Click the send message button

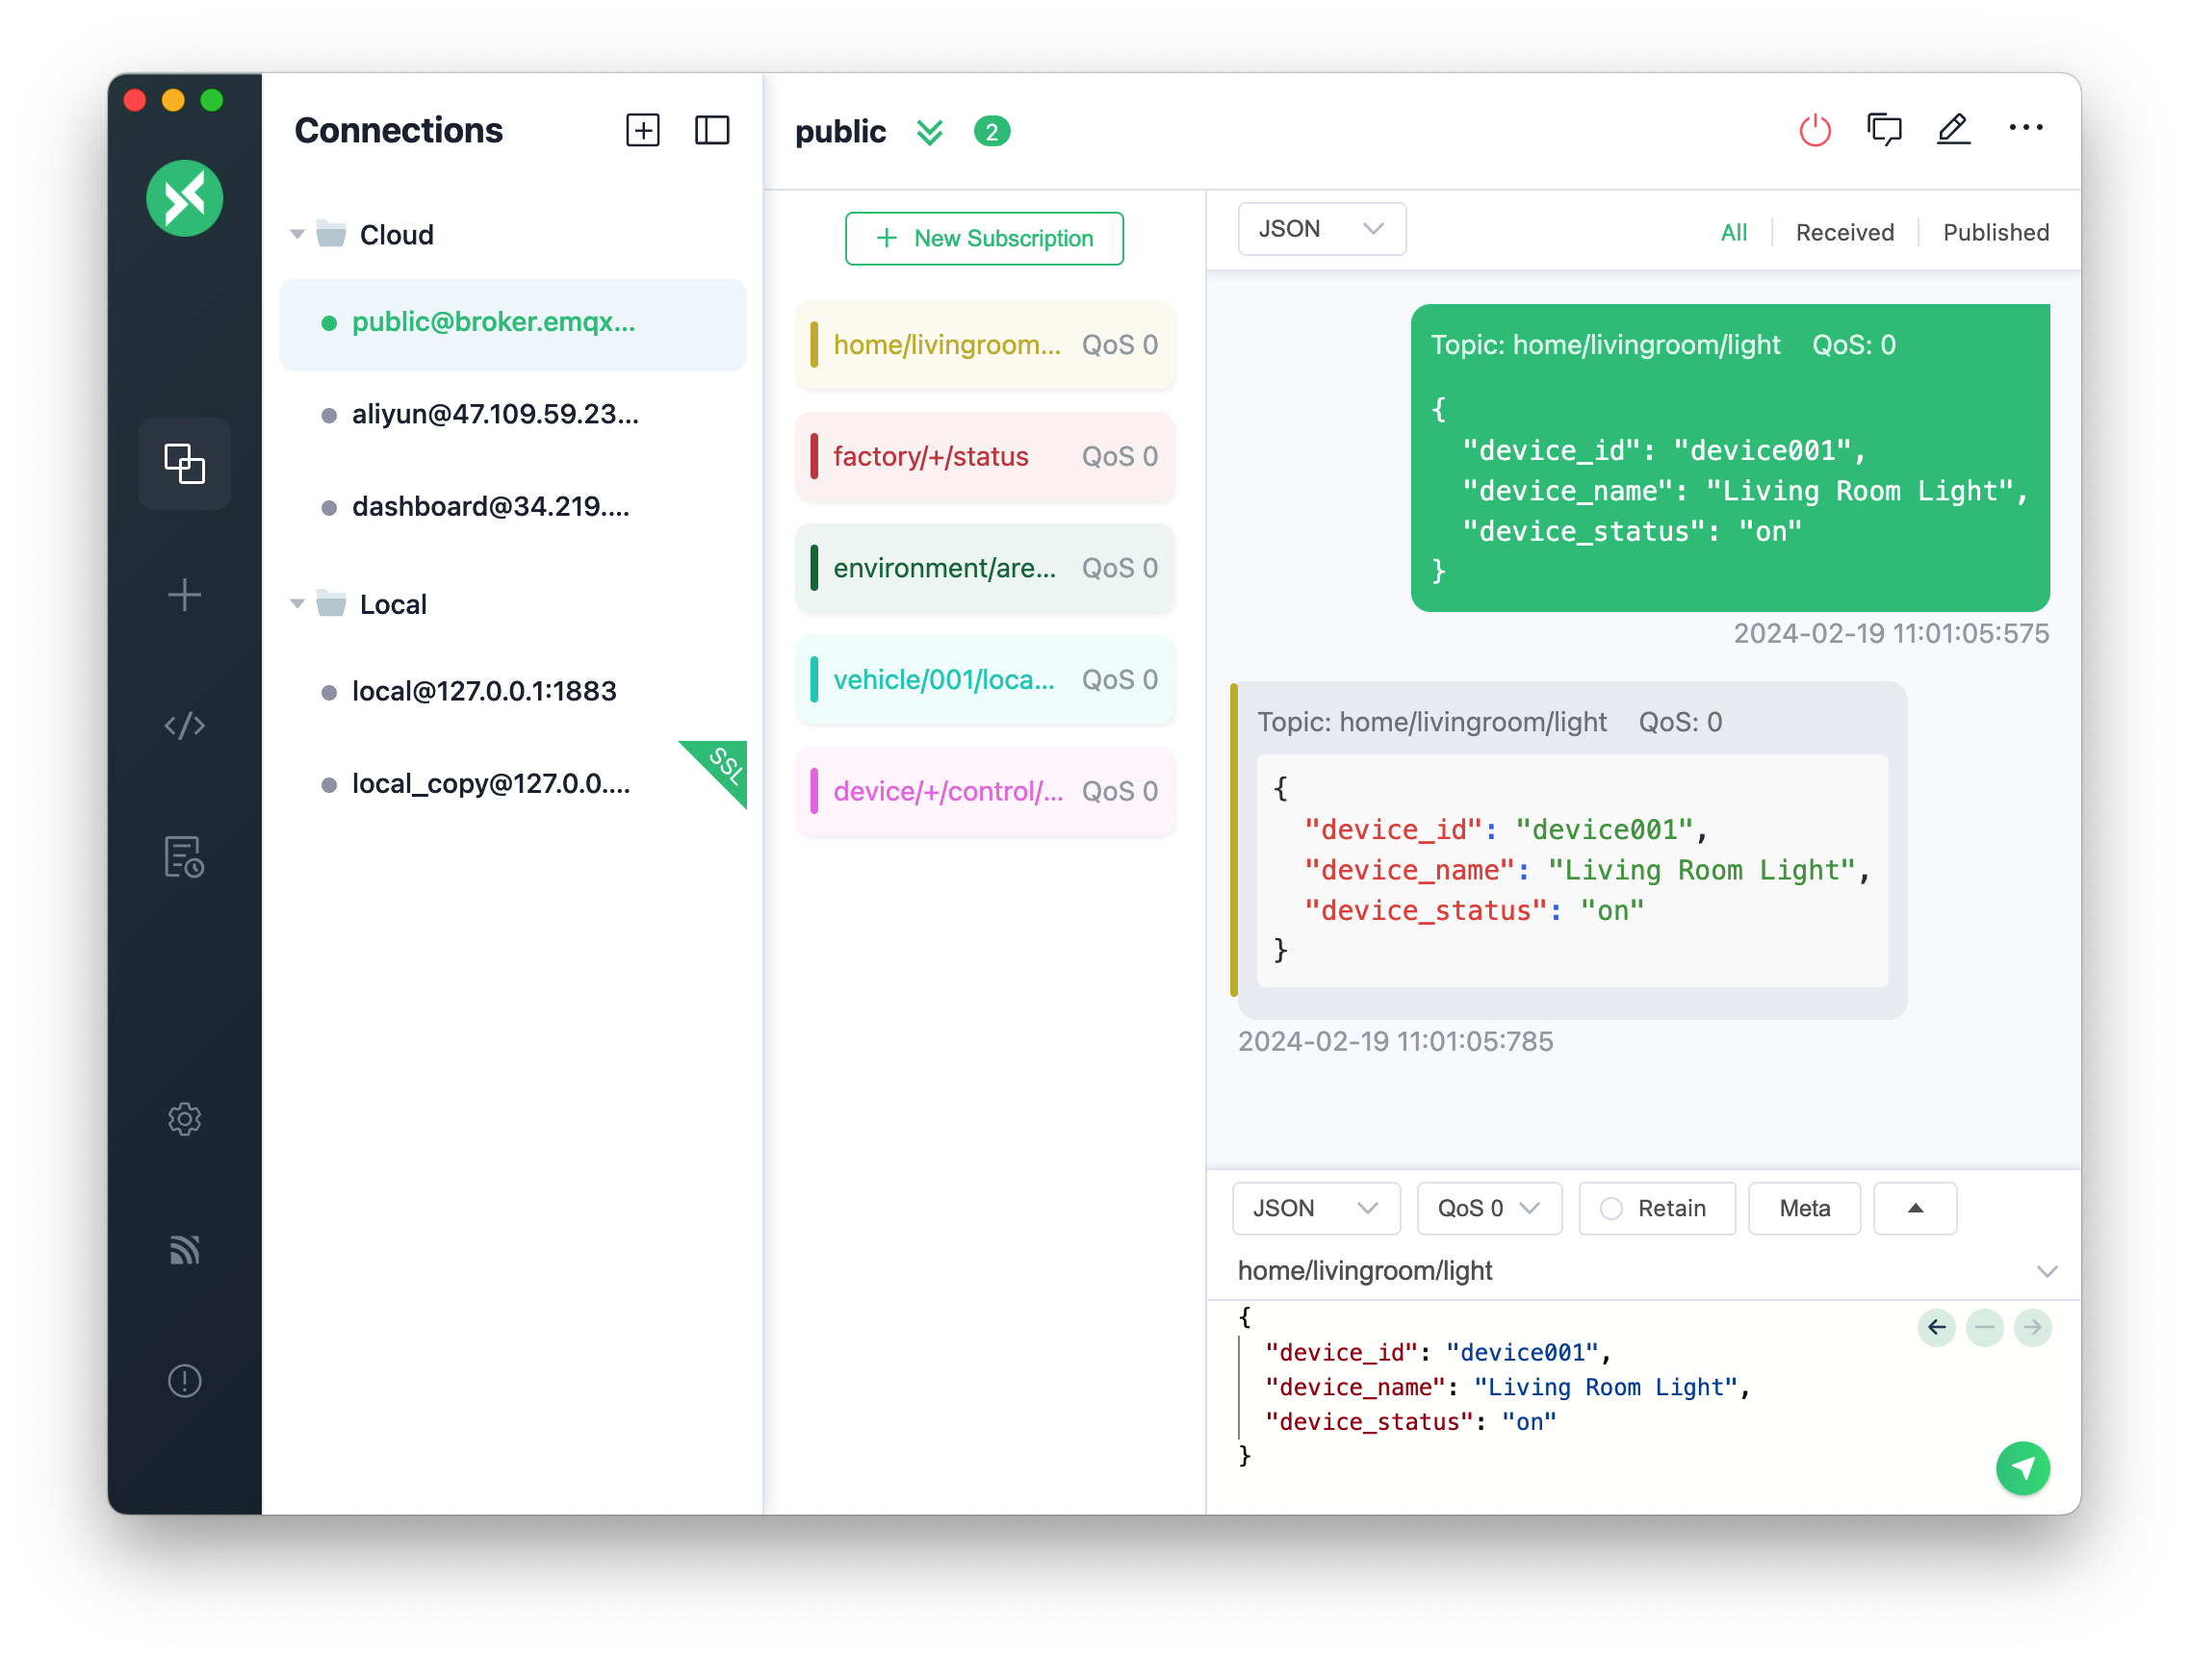tap(2023, 1467)
